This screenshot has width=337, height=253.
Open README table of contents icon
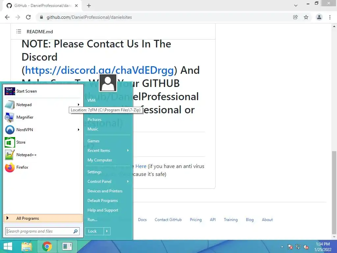(19, 32)
